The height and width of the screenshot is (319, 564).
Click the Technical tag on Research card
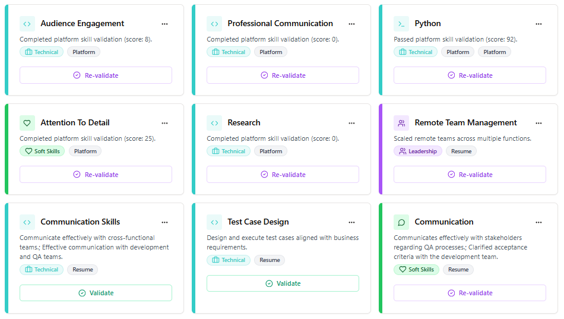tap(229, 151)
